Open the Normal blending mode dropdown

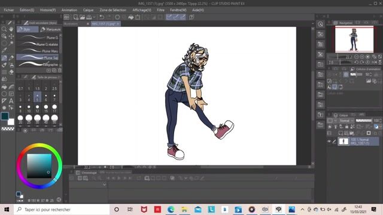coord(346,121)
